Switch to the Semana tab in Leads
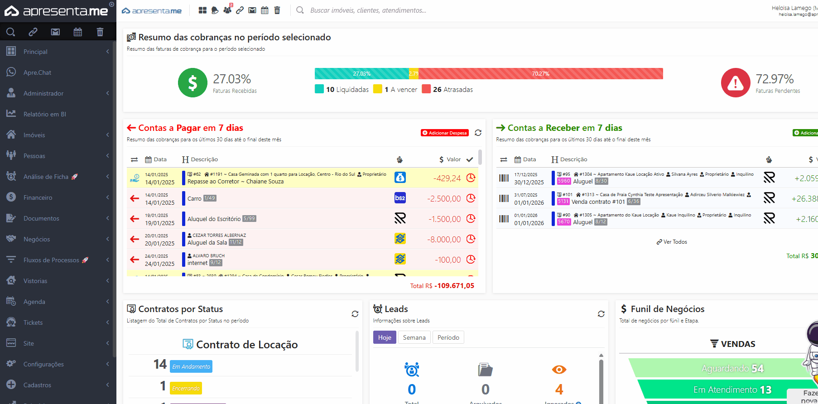The width and height of the screenshot is (818, 404). pyautogui.click(x=414, y=337)
